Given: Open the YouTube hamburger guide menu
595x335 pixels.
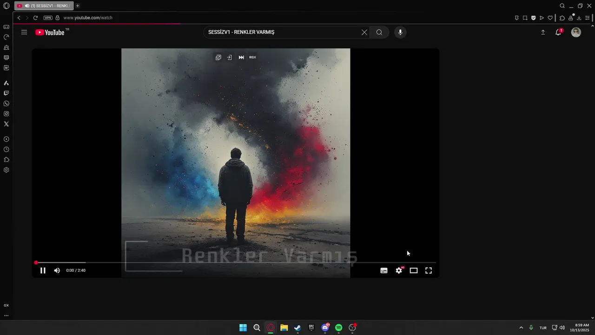Looking at the screenshot, I should (x=24, y=32).
